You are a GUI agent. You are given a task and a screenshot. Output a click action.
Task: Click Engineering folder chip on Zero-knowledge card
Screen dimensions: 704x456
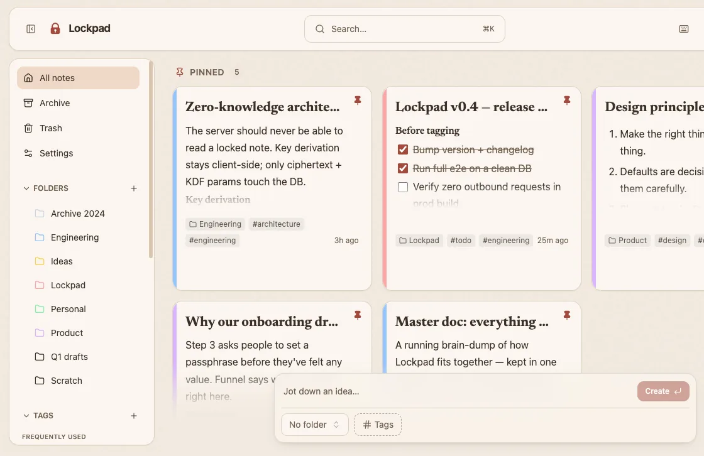[215, 224]
